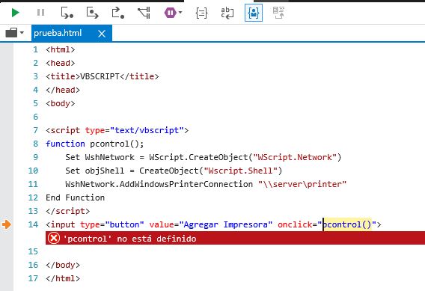Click the Pretty print braces icon
425x291 pixels.
click(x=201, y=13)
